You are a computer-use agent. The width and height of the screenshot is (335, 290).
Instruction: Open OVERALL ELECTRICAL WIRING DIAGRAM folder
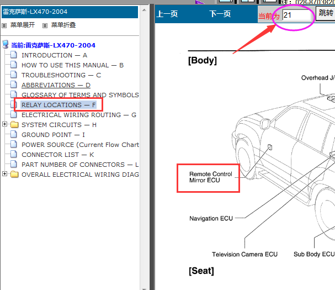pos(80,175)
